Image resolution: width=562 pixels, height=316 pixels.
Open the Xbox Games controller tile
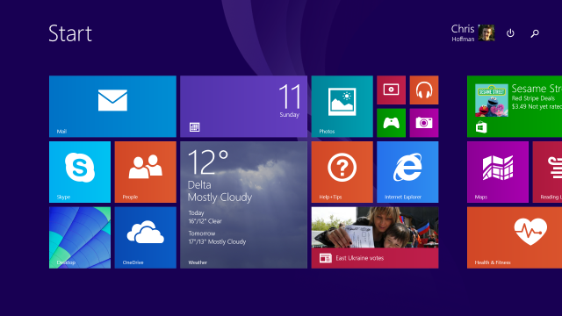pyautogui.click(x=391, y=123)
